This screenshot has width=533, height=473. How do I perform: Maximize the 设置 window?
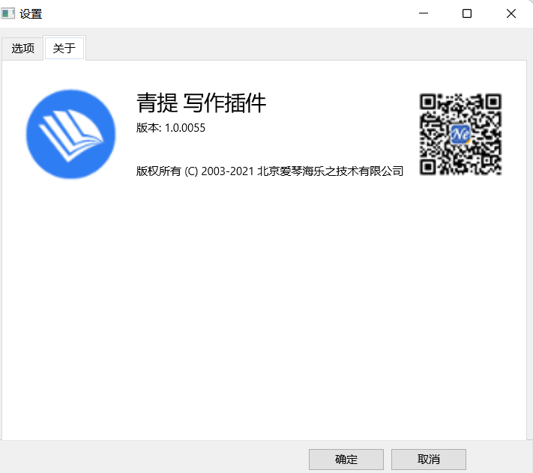(x=467, y=13)
